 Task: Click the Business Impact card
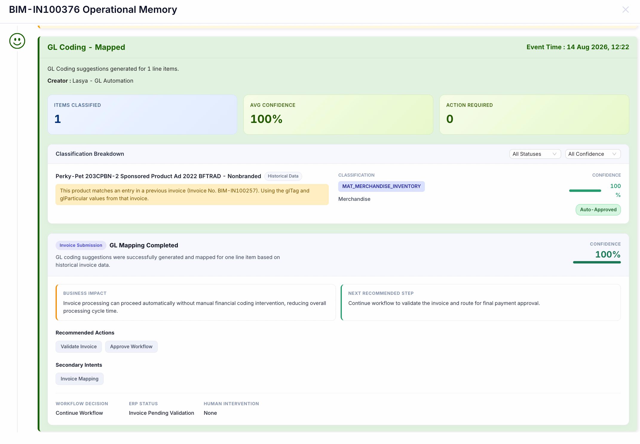point(196,302)
